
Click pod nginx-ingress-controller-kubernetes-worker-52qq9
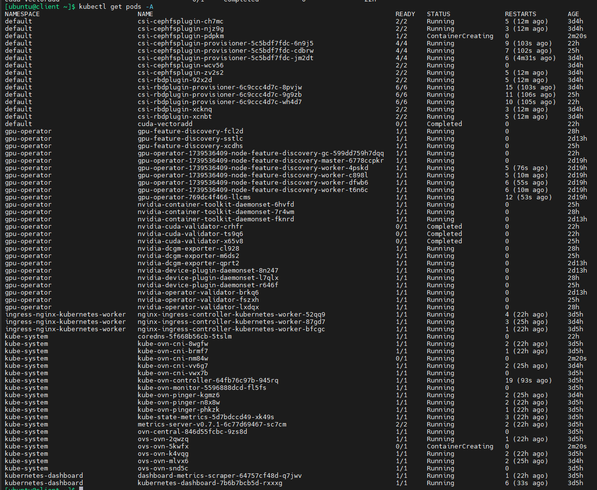tap(232, 315)
